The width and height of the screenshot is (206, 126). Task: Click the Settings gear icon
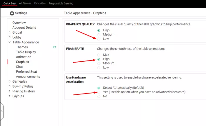coord(12,13)
